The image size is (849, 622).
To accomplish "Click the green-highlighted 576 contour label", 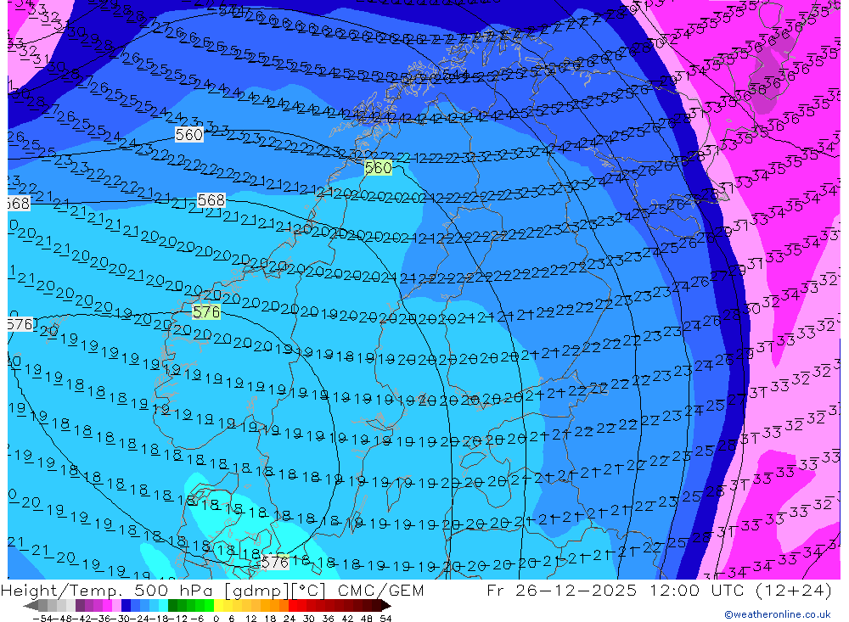I will coord(206,311).
